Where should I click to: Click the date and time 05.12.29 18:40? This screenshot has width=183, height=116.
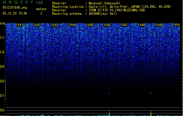15,13
